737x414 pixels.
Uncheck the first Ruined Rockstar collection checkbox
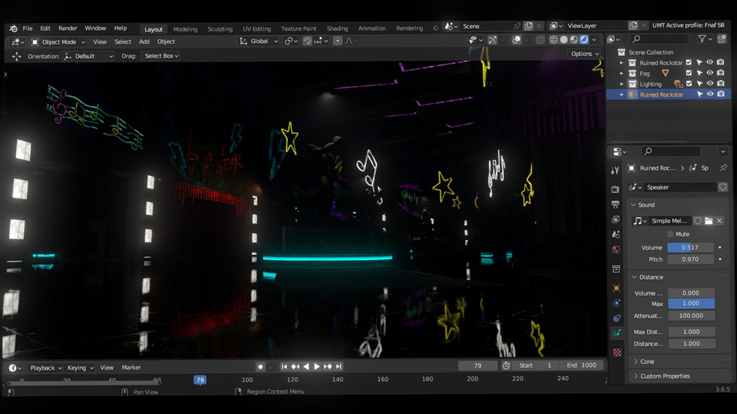(x=689, y=62)
